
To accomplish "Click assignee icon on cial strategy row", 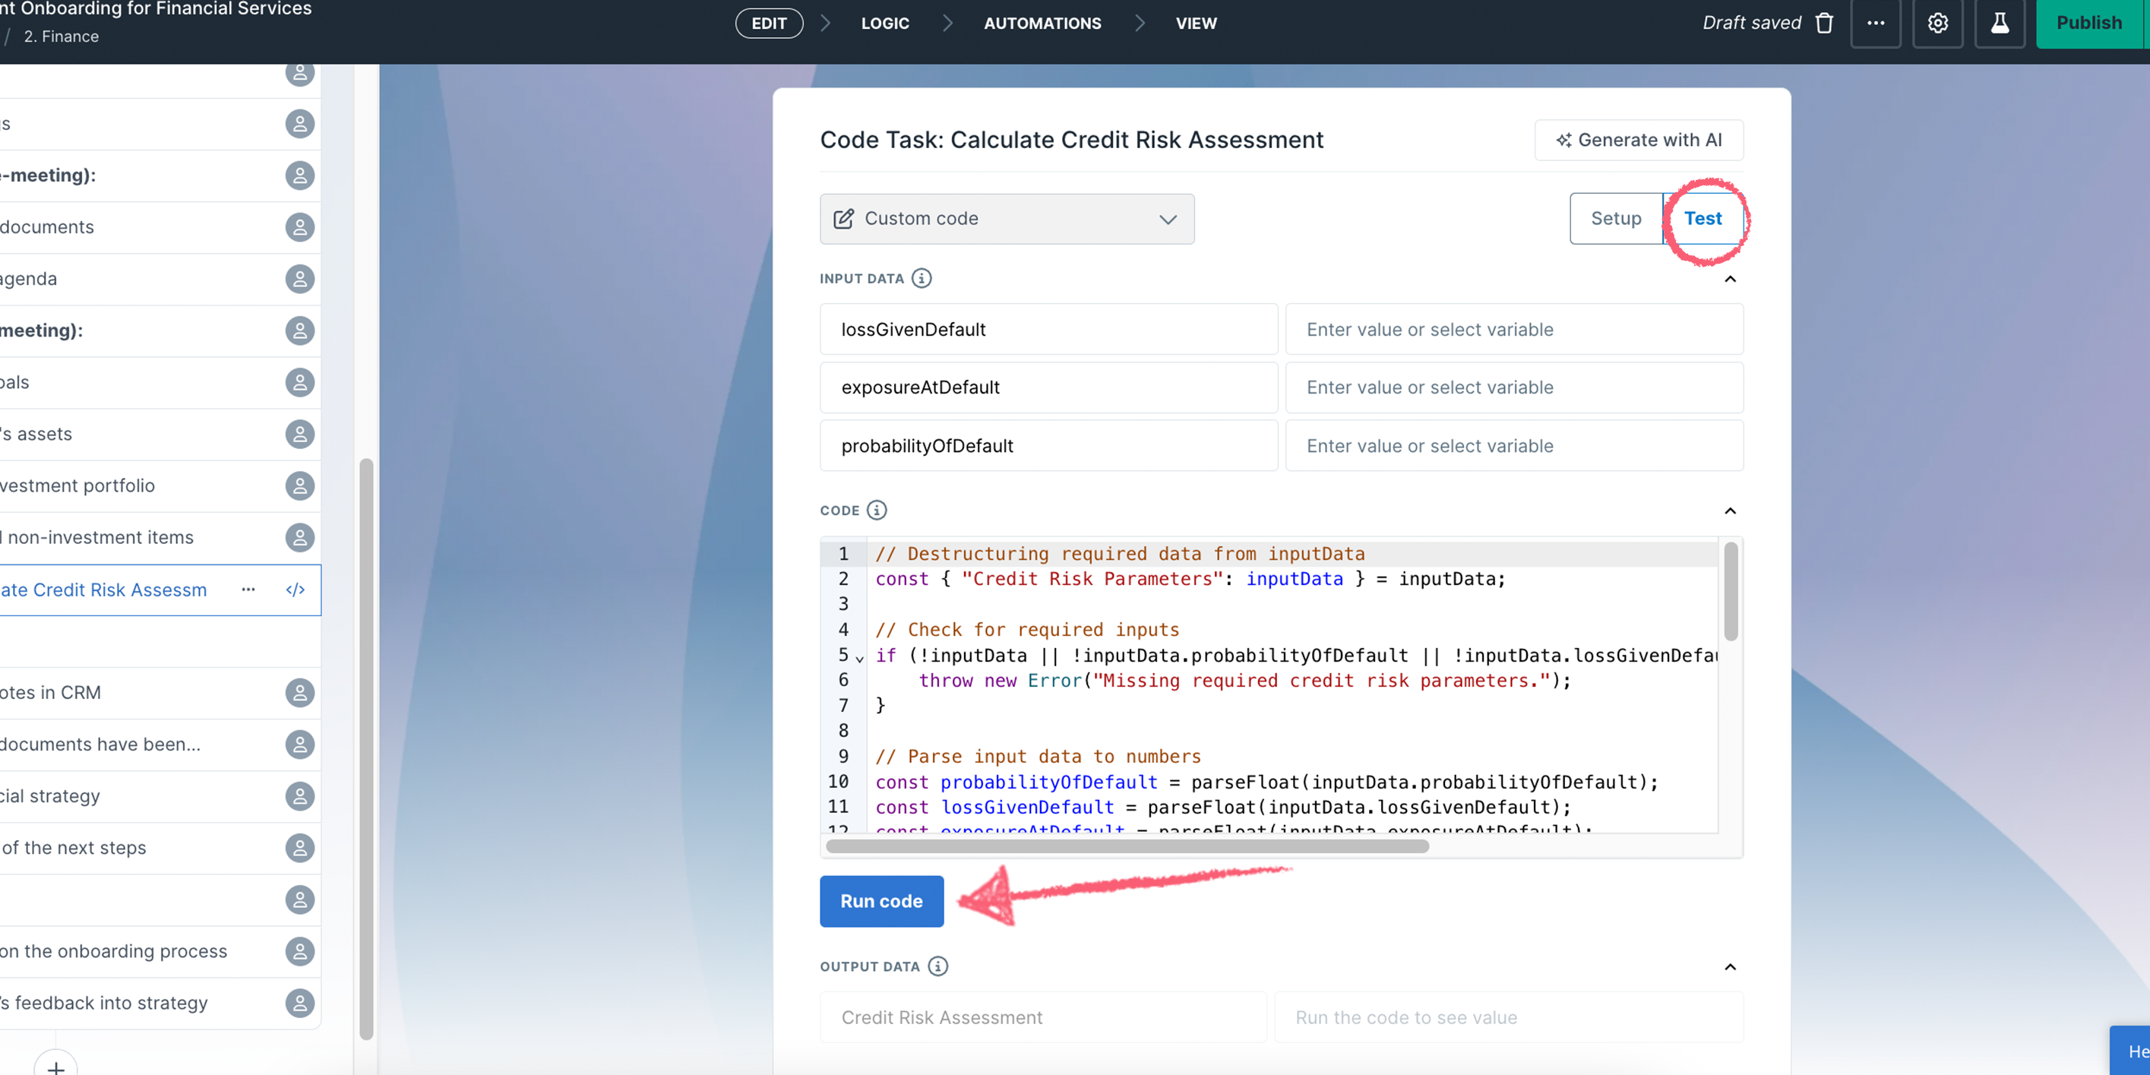I will coord(299,796).
